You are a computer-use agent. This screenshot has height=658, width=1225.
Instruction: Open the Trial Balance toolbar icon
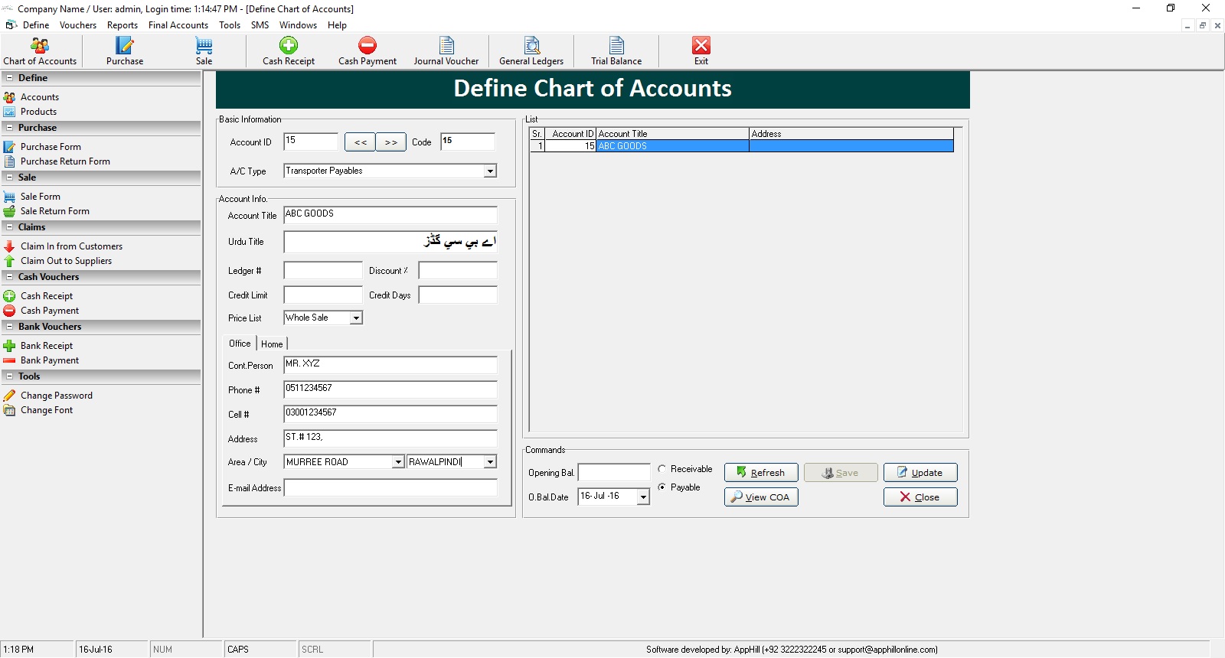pyautogui.click(x=616, y=51)
